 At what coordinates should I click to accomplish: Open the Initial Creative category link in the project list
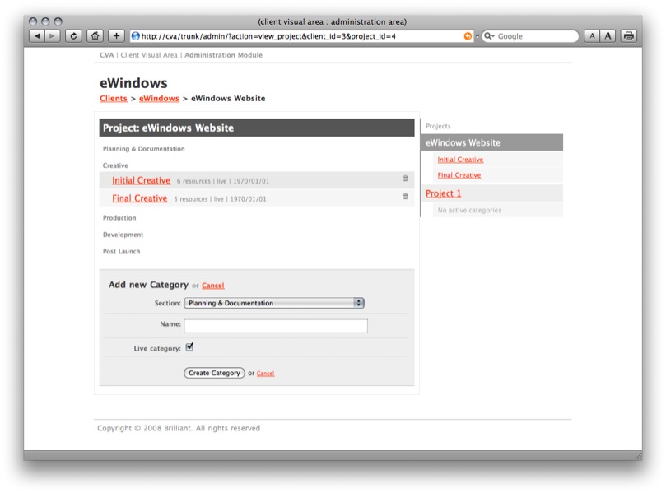[142, 180]
